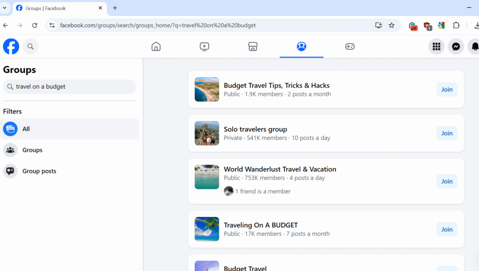The image size is (479, 271).
Task: Open browser Downloads icon
Action: 476,25
